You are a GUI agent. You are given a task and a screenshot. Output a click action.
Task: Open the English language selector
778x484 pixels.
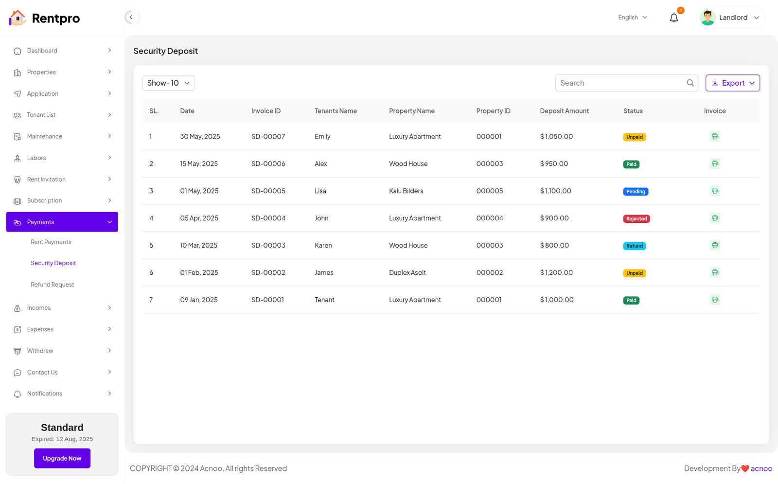coord(632,18)
